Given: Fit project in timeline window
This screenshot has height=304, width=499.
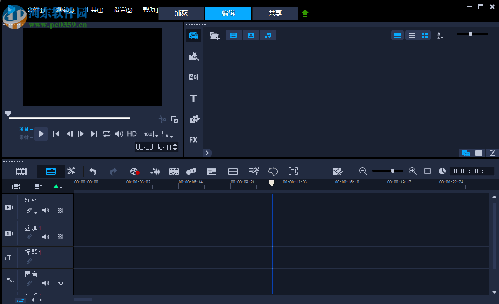Looking at the screenshot, I should [427, 171].
